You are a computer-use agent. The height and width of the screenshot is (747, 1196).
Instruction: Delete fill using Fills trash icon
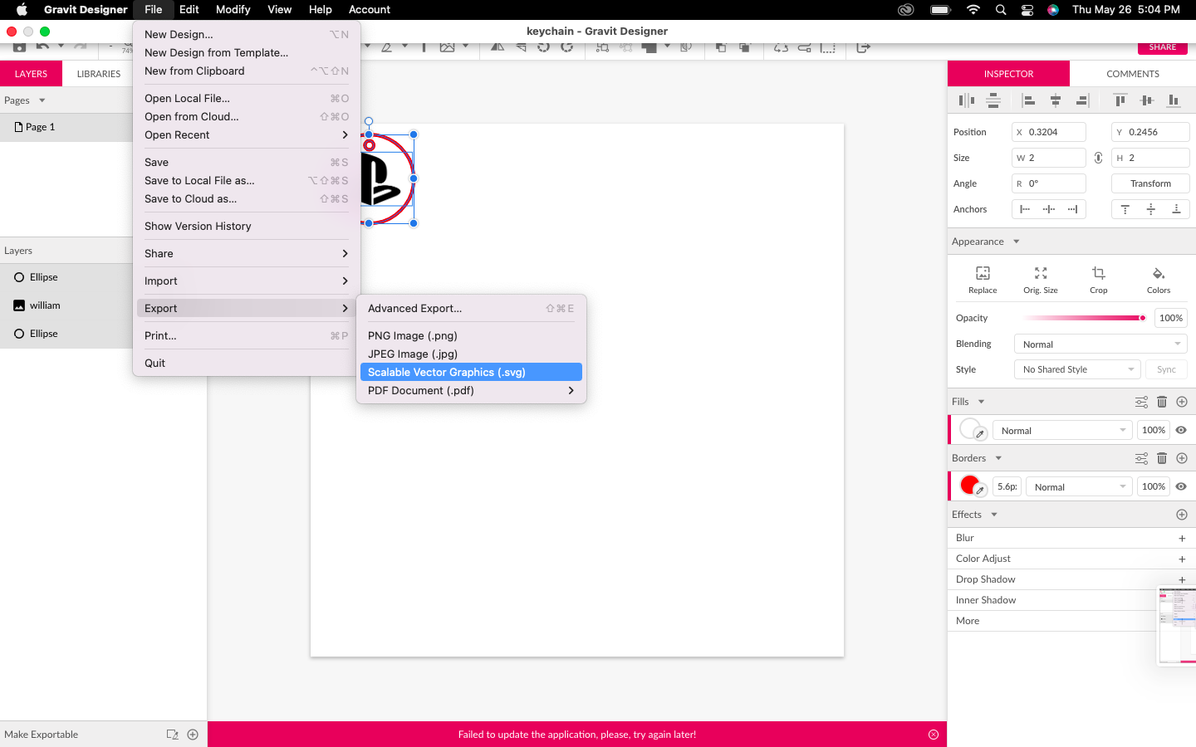(x=1162, y=402)
